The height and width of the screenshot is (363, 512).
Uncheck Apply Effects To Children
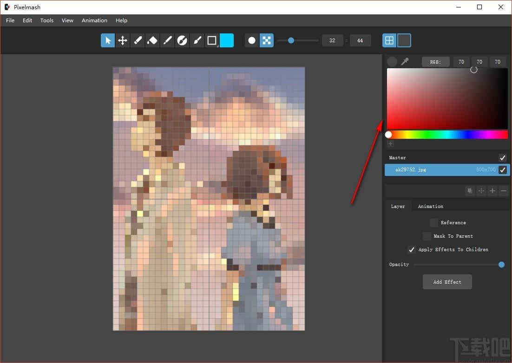coord(412,250)
